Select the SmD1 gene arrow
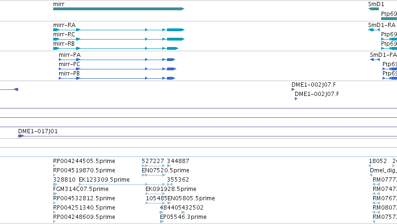 [374, 9]
